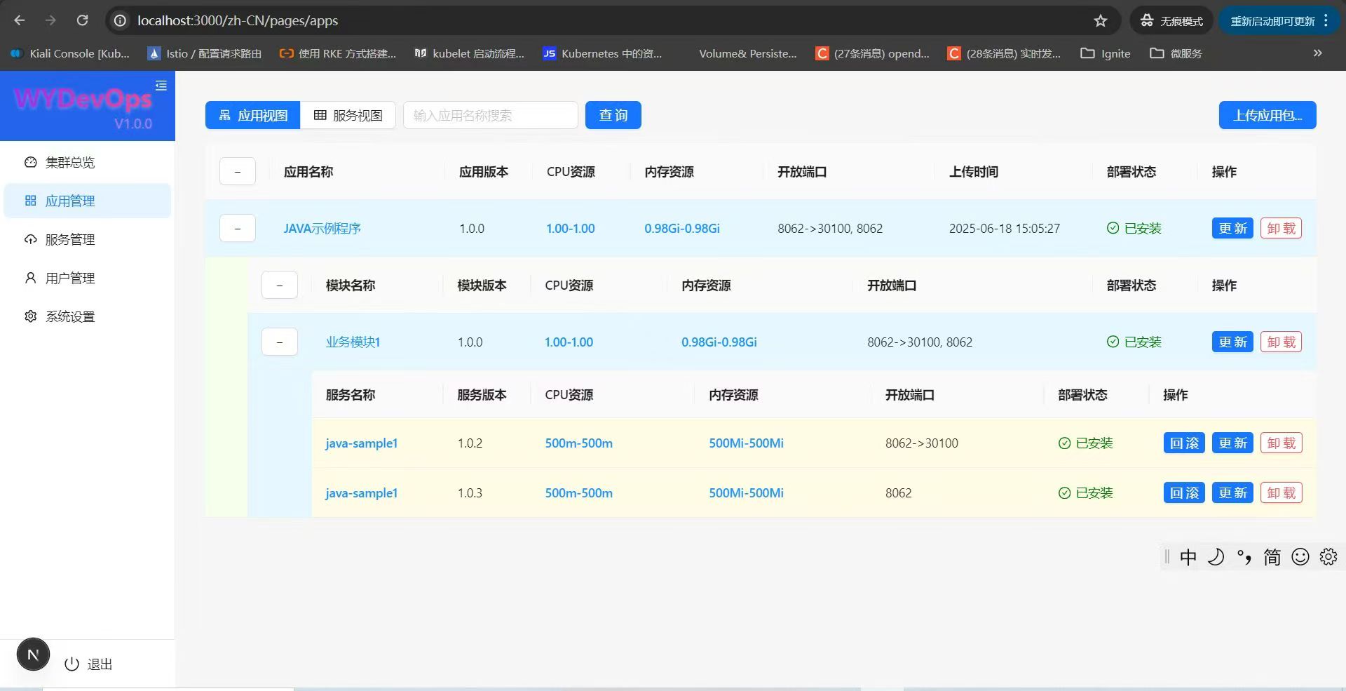Update java-sample1 version 1.0.2
Viewport: 1346px width, 691px height.
click(1232, 443)
